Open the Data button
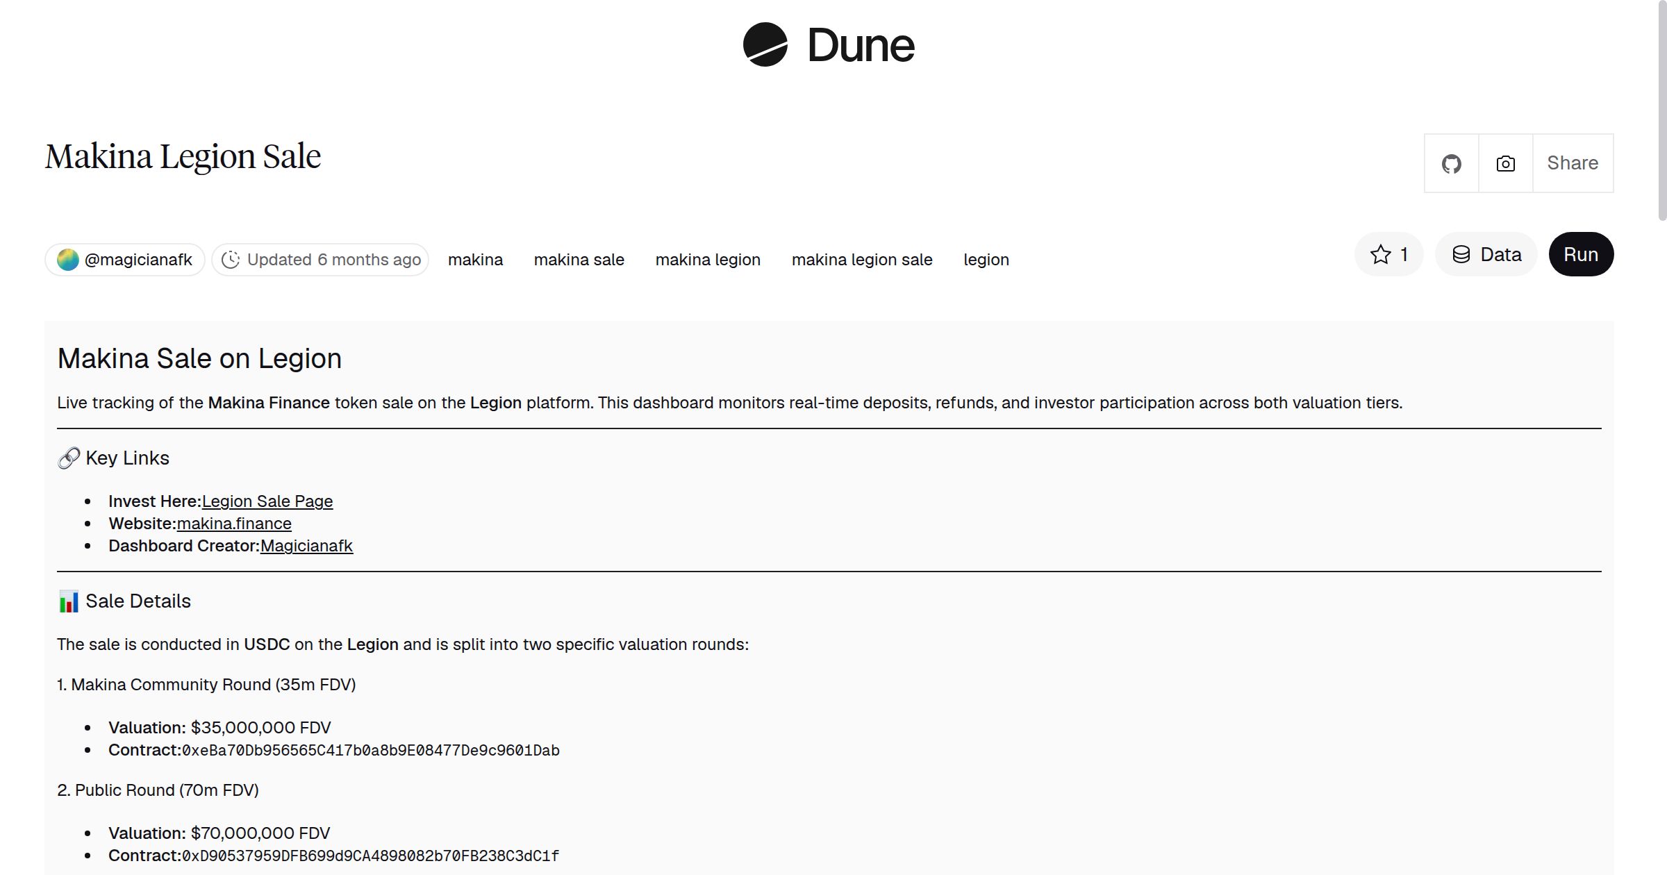 (x=1486, y=254)
